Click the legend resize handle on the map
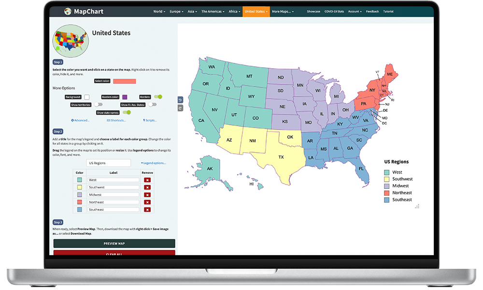This screenshot has width=483, height=290. pos(417,206)
